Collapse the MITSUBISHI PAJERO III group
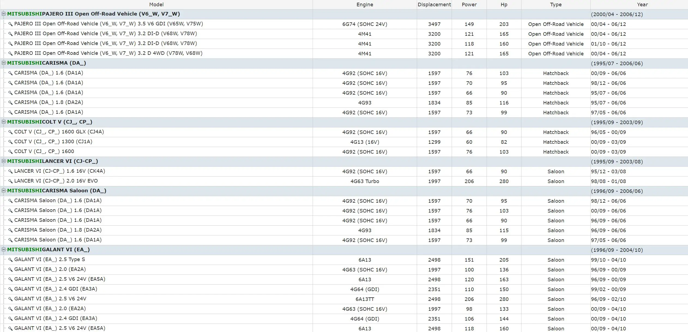Image resolution: width=688 pixels, height=332 pixels. 4,14
